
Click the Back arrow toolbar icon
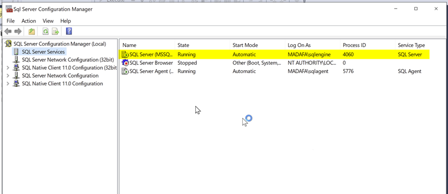pos(8,31)
